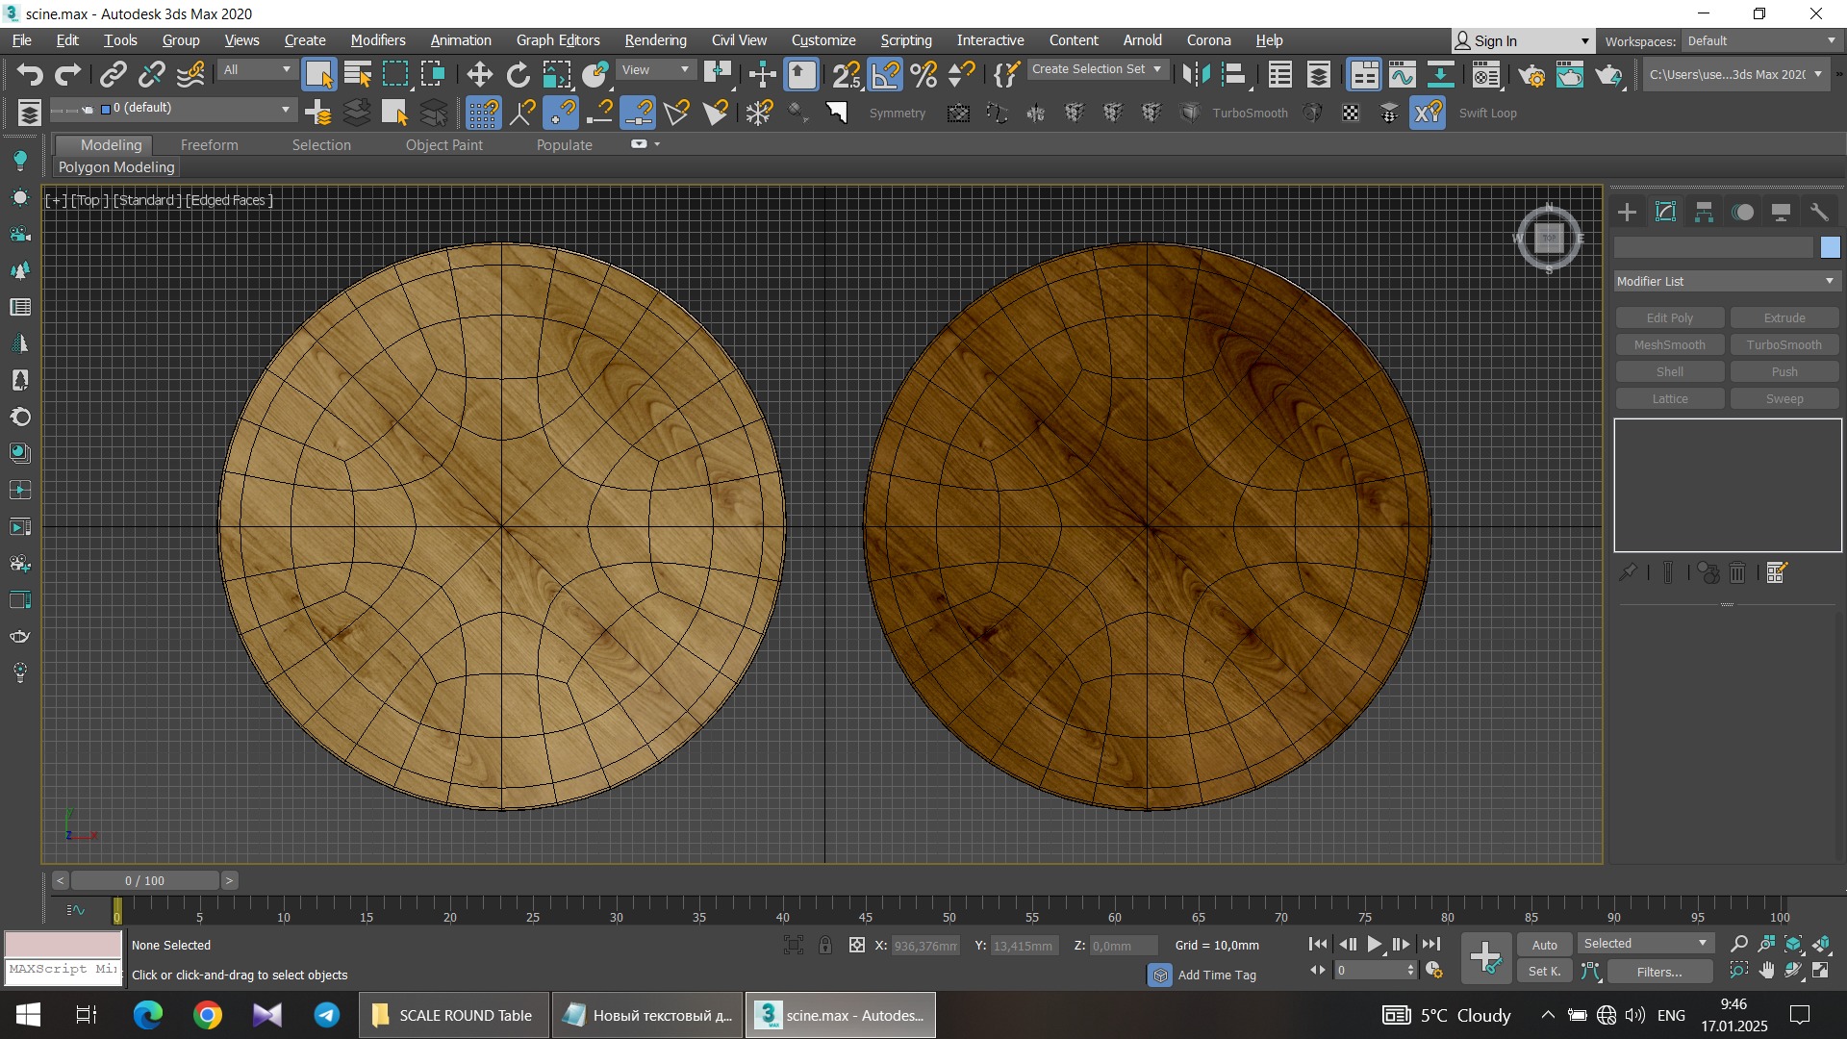Open the Modifiers menu
Screen dimensions: 1847x1039
378,40
